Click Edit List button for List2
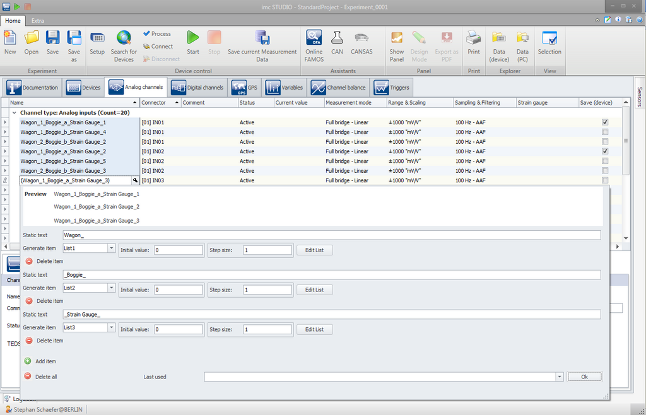The width and height of the screenshot is (646, 415). tap(314, 289)
